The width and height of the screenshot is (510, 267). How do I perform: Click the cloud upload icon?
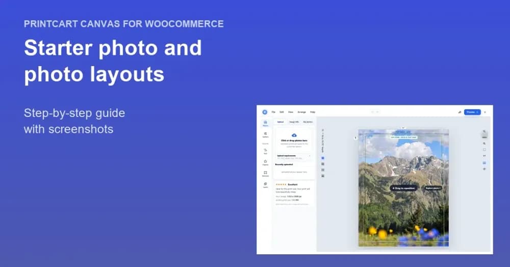[x=294, y=135]
